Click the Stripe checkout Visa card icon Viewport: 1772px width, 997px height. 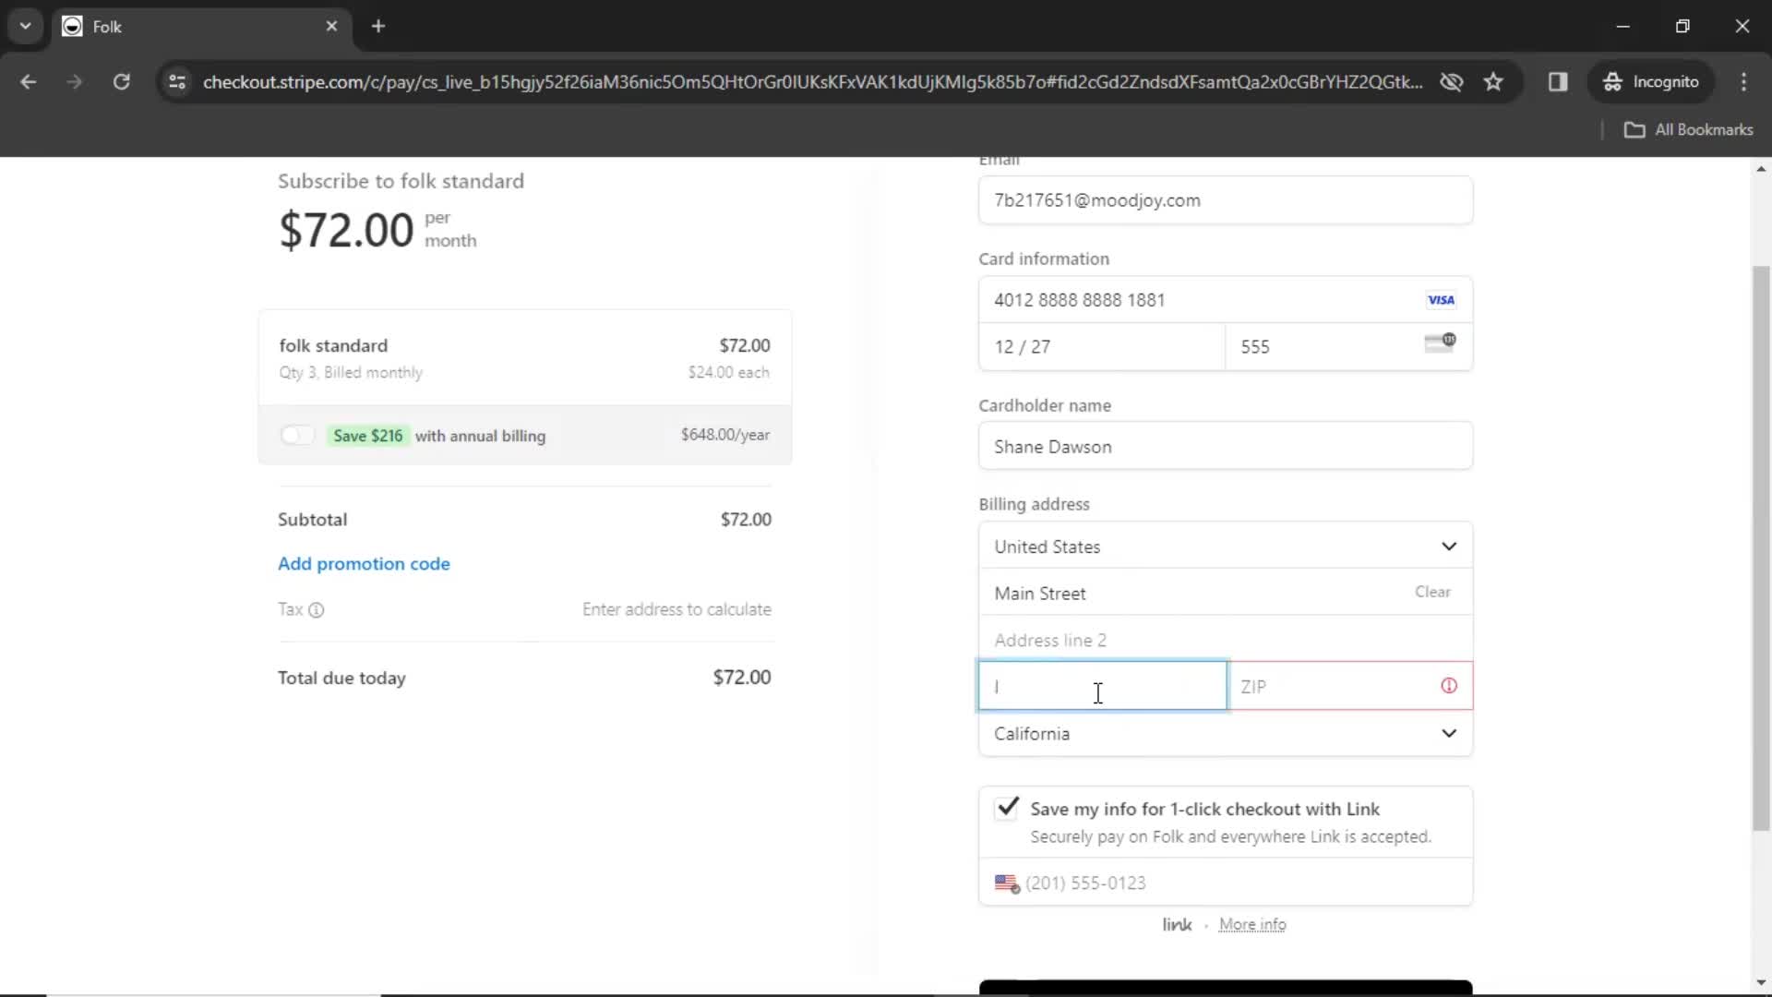(x=1441, y=299)
